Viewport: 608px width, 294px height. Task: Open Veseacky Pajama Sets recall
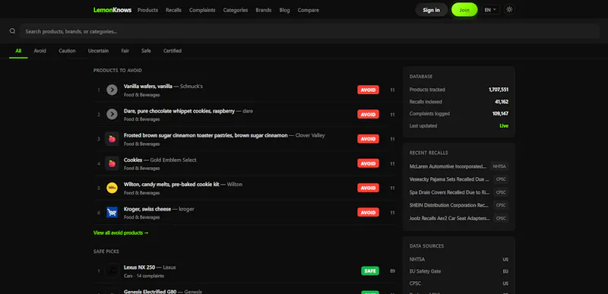450,179
